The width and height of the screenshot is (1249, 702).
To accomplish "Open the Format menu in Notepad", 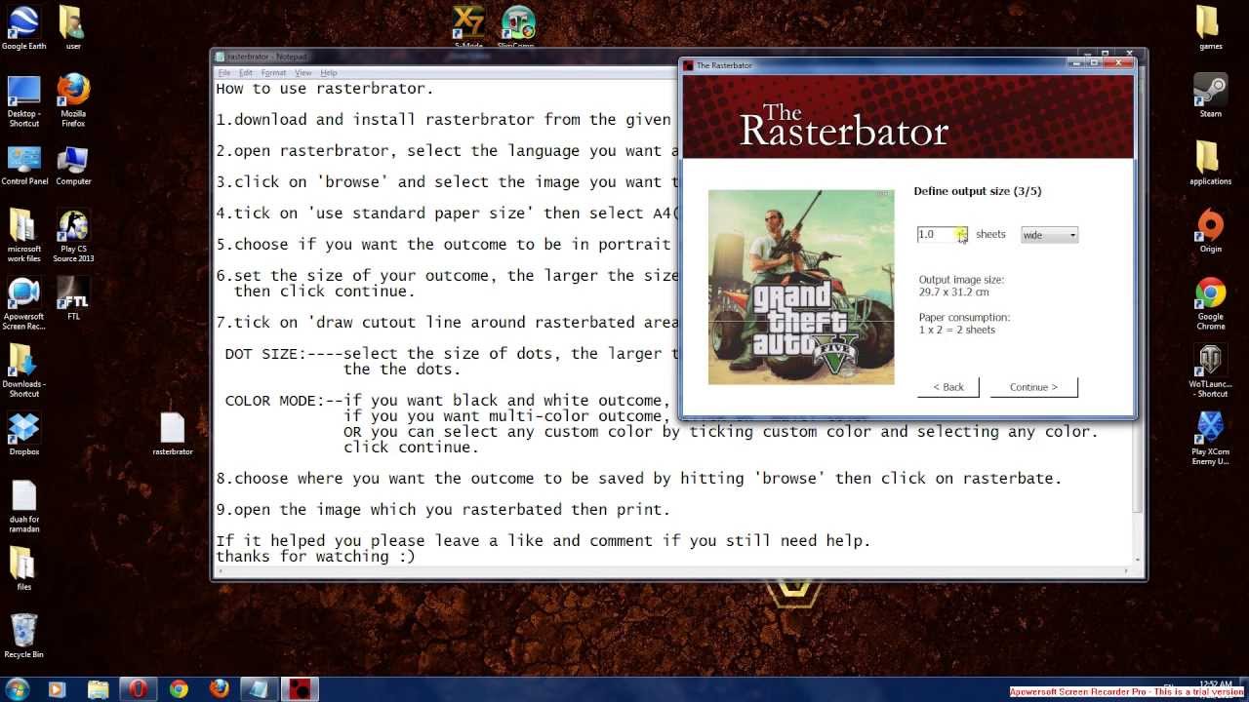I will pos(274,73).
